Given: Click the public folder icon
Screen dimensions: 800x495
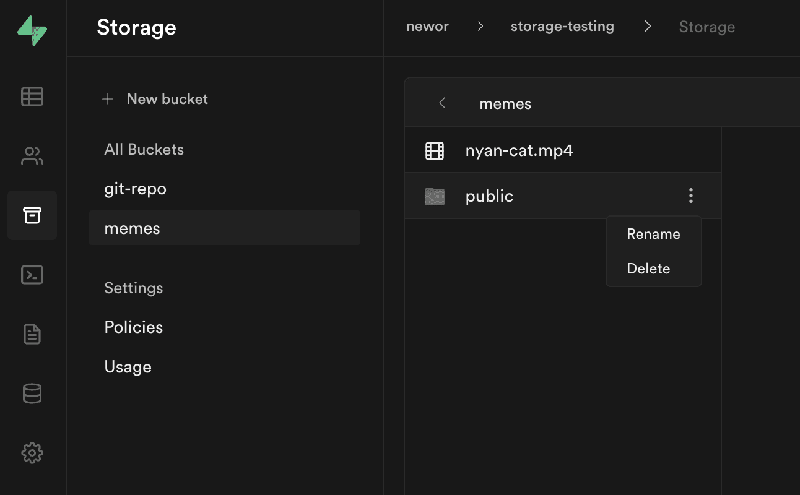Looking at the screenshot, I should click(x=435, y=197).
